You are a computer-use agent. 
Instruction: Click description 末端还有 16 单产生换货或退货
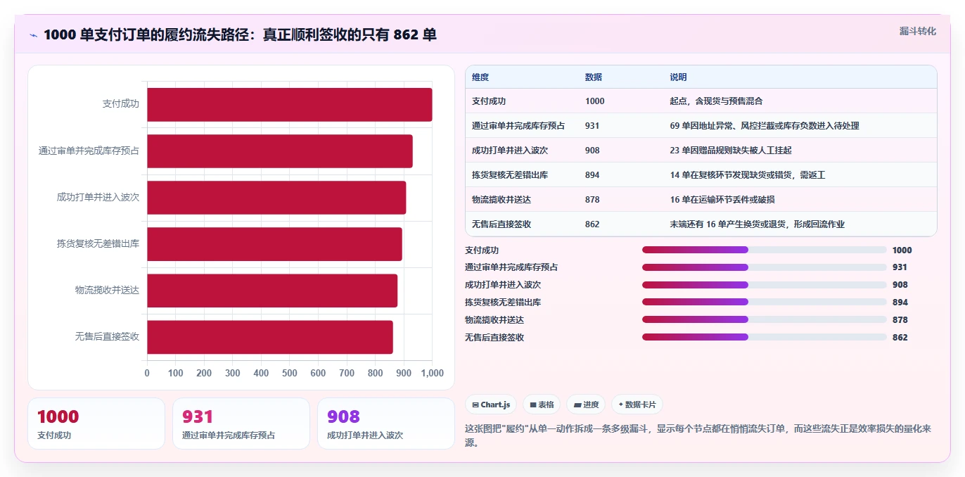[x=758, y=224]
